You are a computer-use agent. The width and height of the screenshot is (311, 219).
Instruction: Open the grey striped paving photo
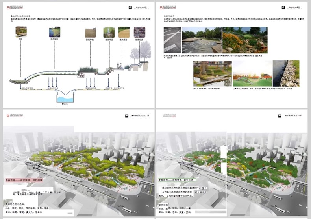(172, 40)
